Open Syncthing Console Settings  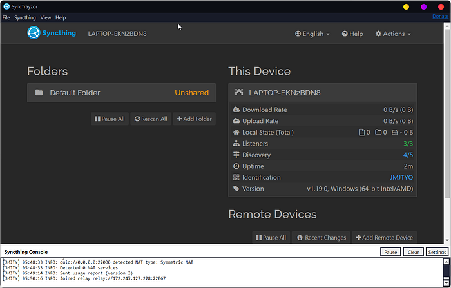tap(437, 252)
